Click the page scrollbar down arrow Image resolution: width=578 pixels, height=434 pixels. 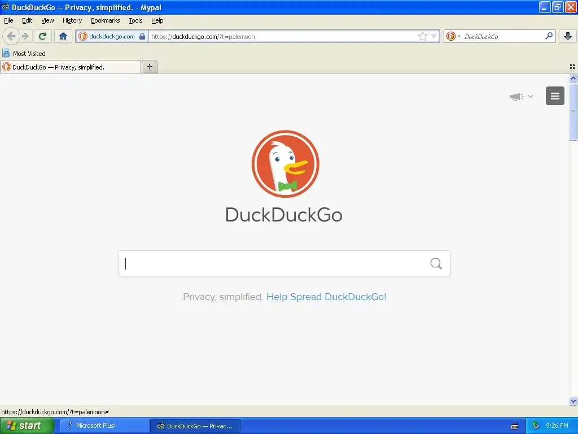point(573,401)
